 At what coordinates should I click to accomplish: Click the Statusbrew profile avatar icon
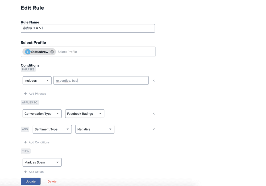tap(28, 52)
